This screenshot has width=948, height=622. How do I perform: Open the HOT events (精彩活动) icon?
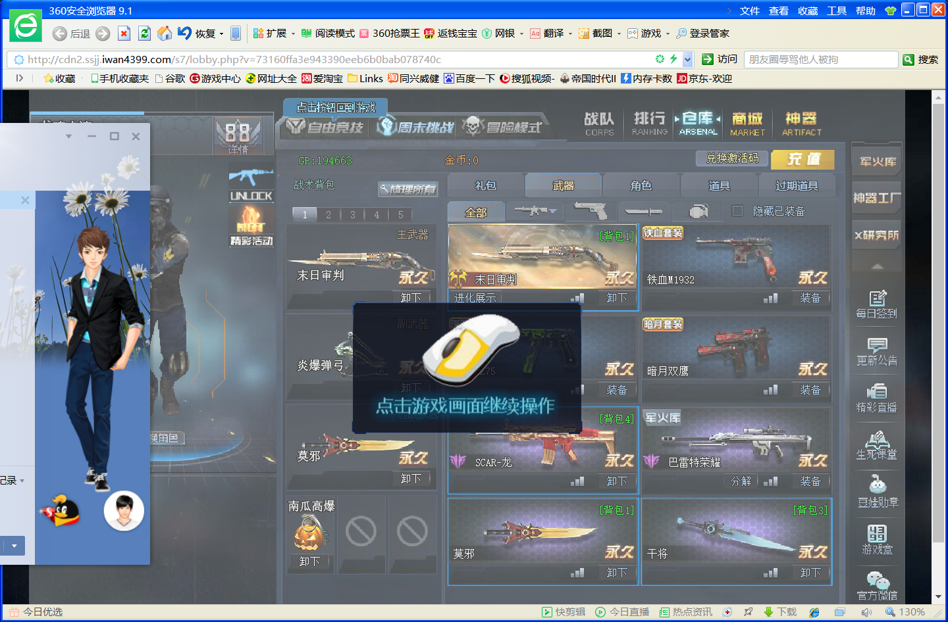tap(251, 226)
